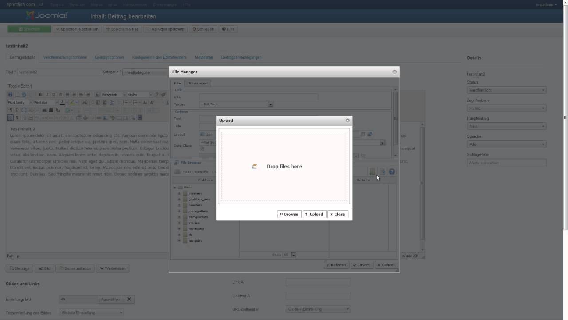Open the Beitragsberechtigungen tab
Image resolution: width=568 pixels, height=320 pixels.
241,57
